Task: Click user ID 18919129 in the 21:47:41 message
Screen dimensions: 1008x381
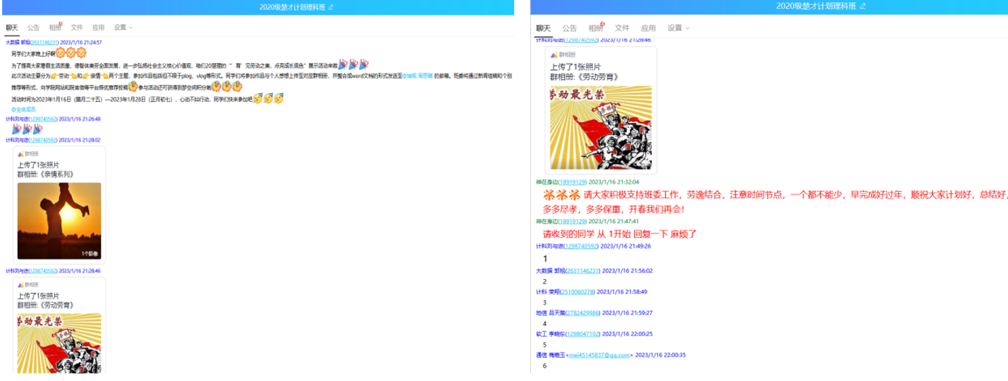Action: [x=572, y=221]
